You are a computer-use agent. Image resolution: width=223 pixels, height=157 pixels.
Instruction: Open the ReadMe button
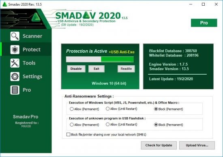[x=126, y=69]
